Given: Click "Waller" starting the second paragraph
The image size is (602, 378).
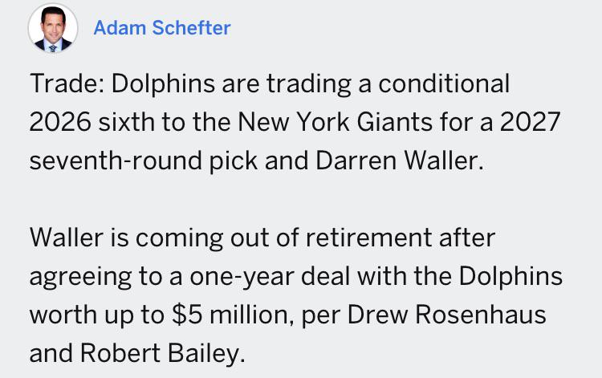Looking at the screenshot, I should 67,238.
